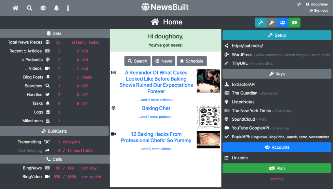Click the 'latest: today' text
The width and height of the screenshot is (333, 189).
point(86,42)
